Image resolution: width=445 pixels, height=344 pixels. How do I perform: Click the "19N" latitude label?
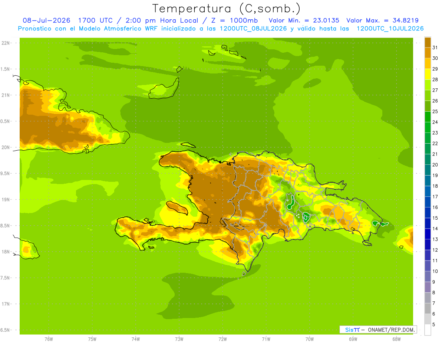6,200
